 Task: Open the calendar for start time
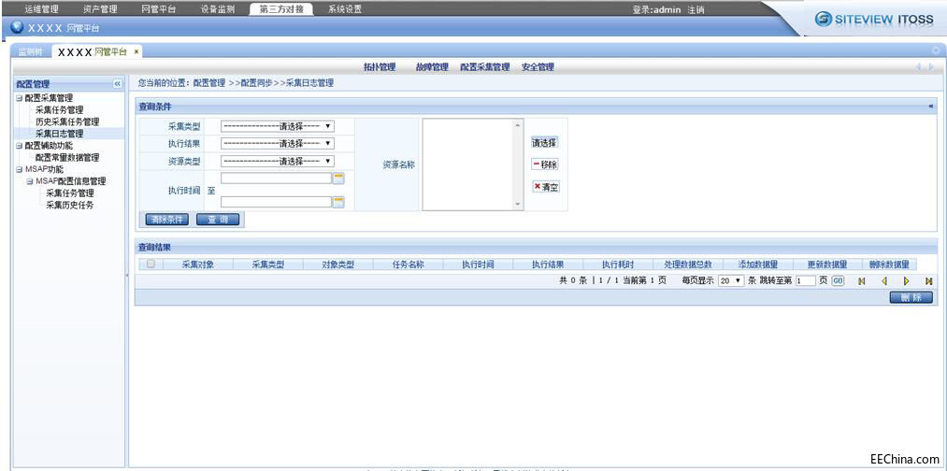coord(338,178)
